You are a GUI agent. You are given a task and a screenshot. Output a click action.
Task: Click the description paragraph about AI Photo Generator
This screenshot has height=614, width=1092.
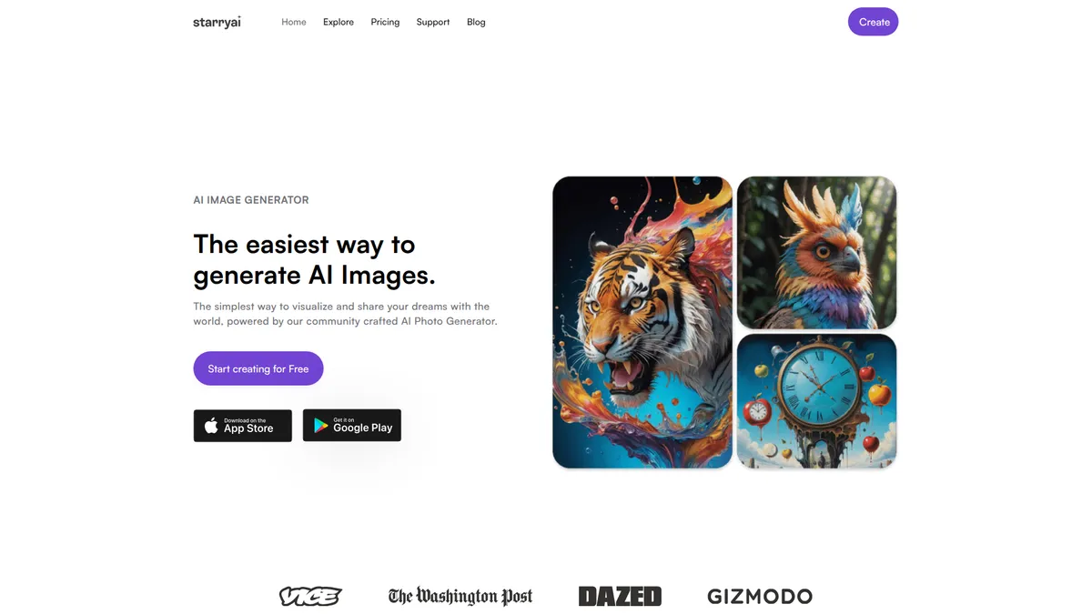pos(346,314)
